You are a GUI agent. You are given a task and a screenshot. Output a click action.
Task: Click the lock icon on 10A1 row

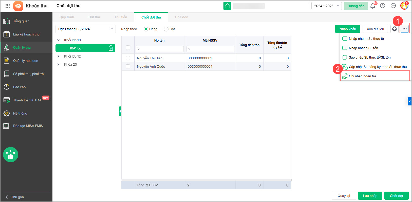pyautogui.click(x=111, y=48)
